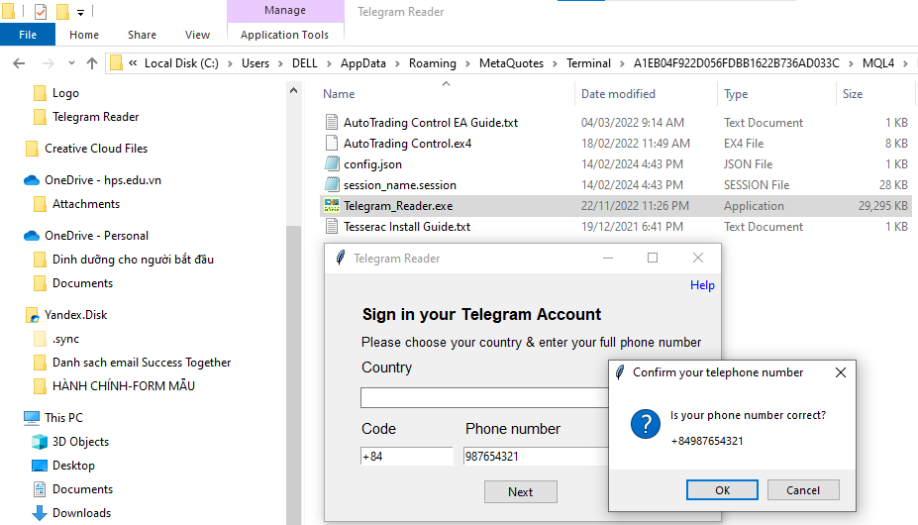The image size is (918, 525).
Task: Open the Application Tools tab
Action: [284, 35]
